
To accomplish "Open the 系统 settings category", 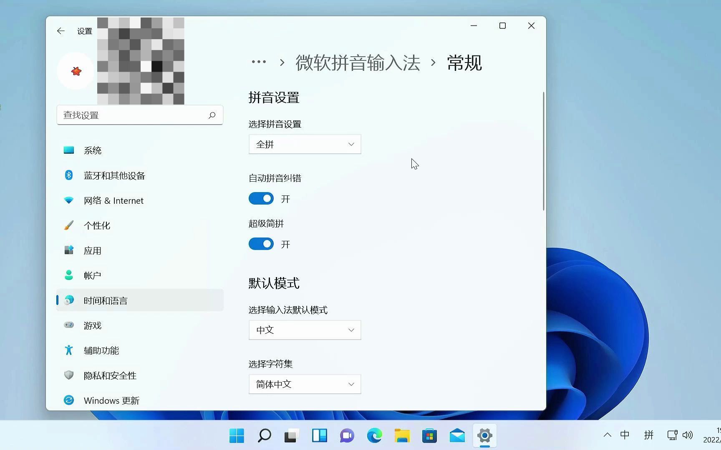I will coord(140,150).
